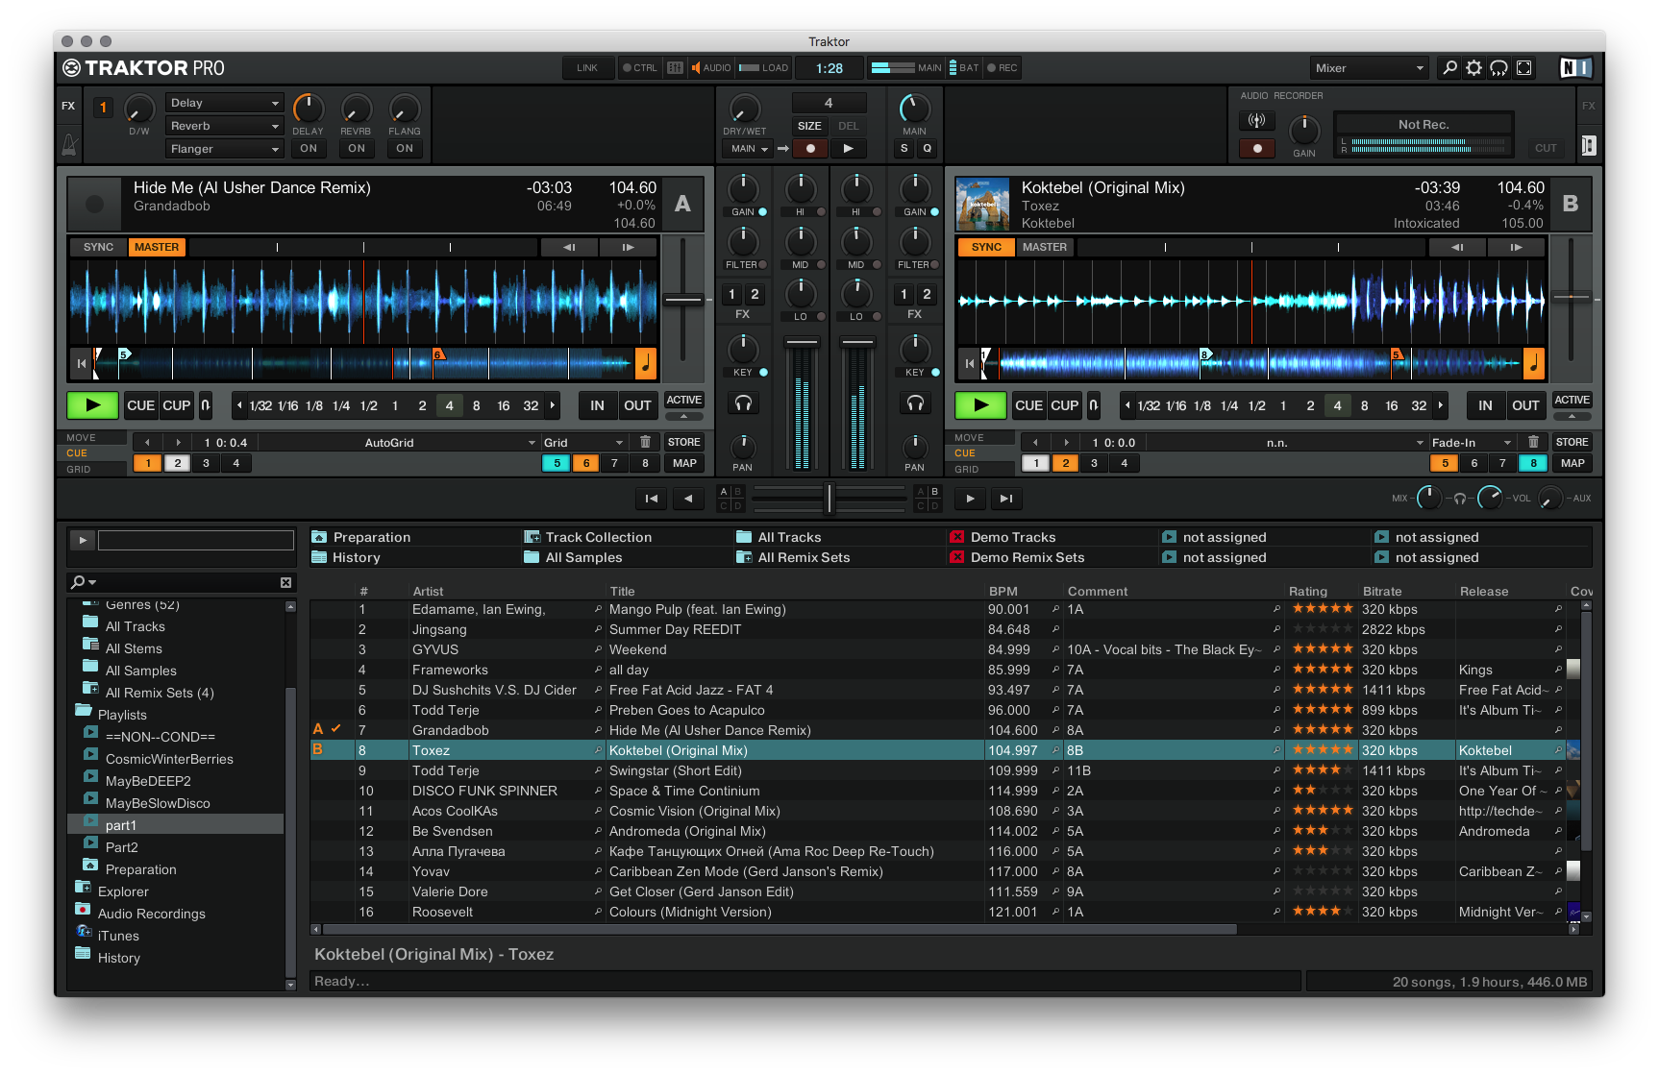Click Deck A loop IN button

click(x=597, y=405)
